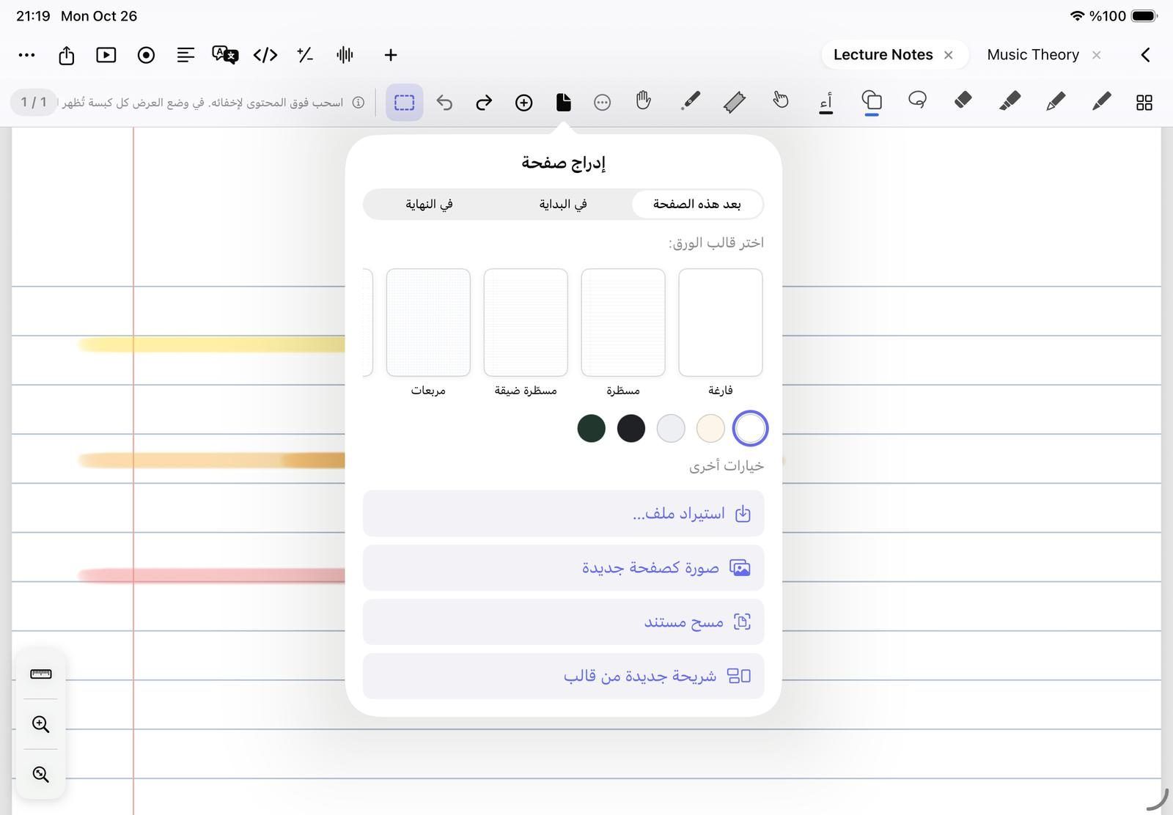Select the ruler tool in toolbar
1173x815 pixels.
(734, 102)
